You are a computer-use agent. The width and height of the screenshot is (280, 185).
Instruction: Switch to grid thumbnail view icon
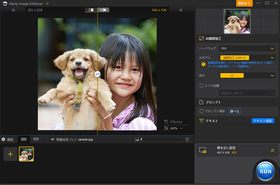24,139
